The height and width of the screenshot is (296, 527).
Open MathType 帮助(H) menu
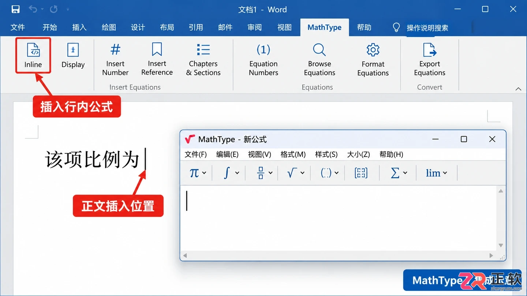(391, 154)
